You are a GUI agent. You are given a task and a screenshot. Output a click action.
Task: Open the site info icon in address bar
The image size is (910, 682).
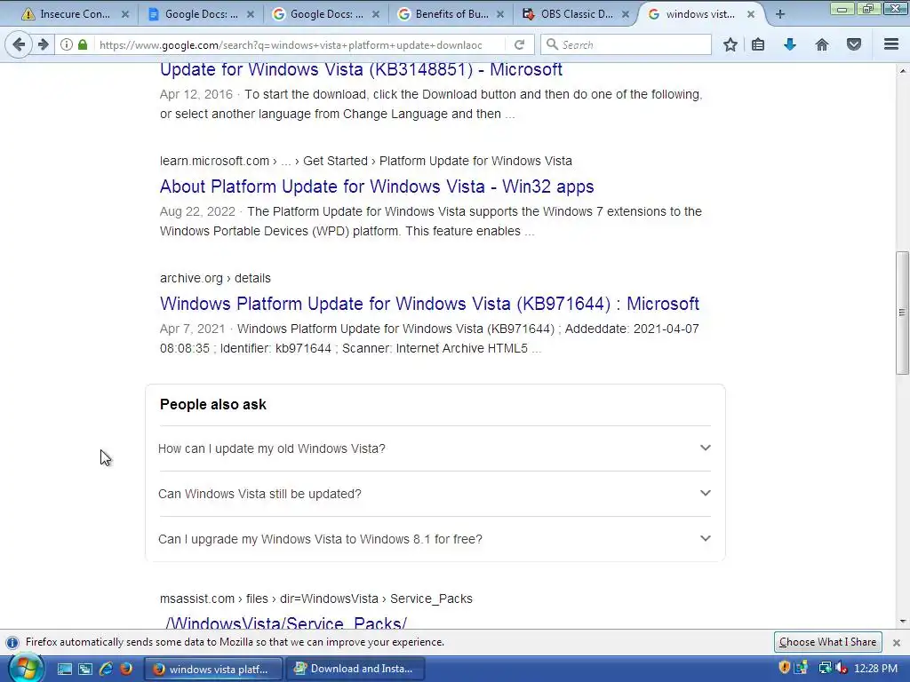click(67, 44)
